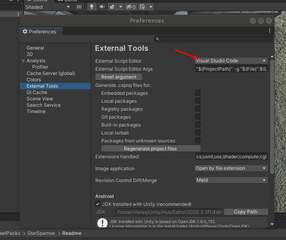The width and height of the screenshot is (286, 240).
Task: Click Copy Path button
Action: pyautogui.click(x=246, y=212)
